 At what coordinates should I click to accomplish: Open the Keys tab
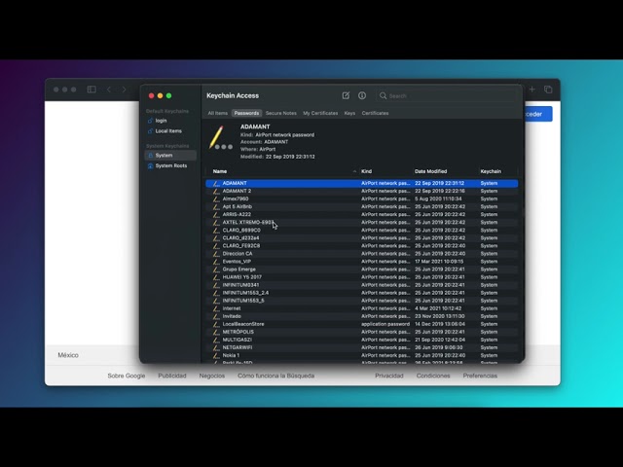point(349,113)
